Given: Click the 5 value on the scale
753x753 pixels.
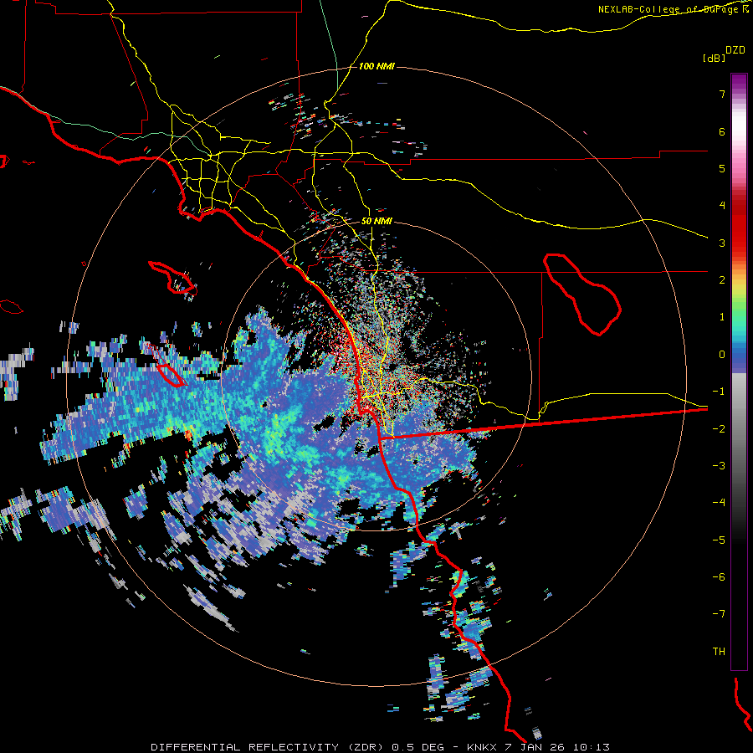Looking at the screenshot, I should tap(722, 168).
